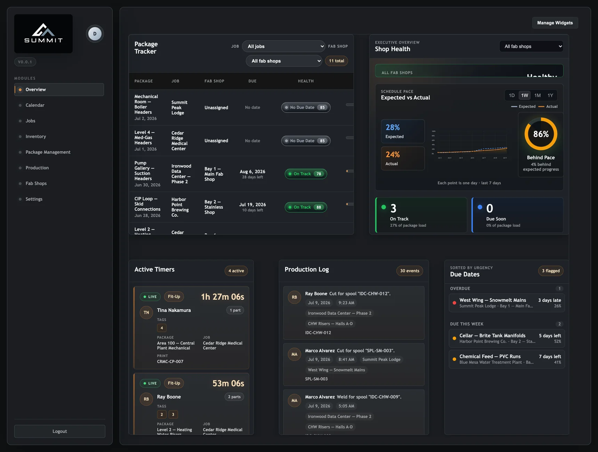Click the Logout button

(x=60, y=431)
